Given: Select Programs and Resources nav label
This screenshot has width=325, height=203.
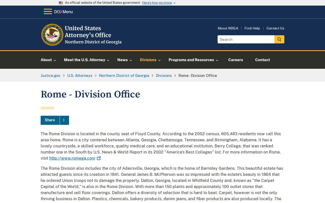Looking at the screenshot, I should 191,60.
